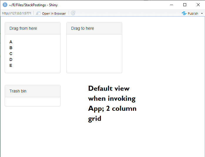Select item A in Drag from here

tap(11, 42)
